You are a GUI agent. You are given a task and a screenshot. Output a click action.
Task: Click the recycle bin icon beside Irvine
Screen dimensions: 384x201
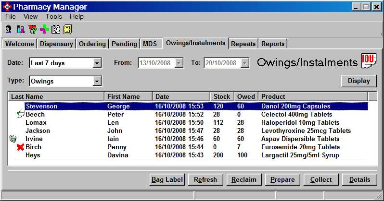[13, 139]
